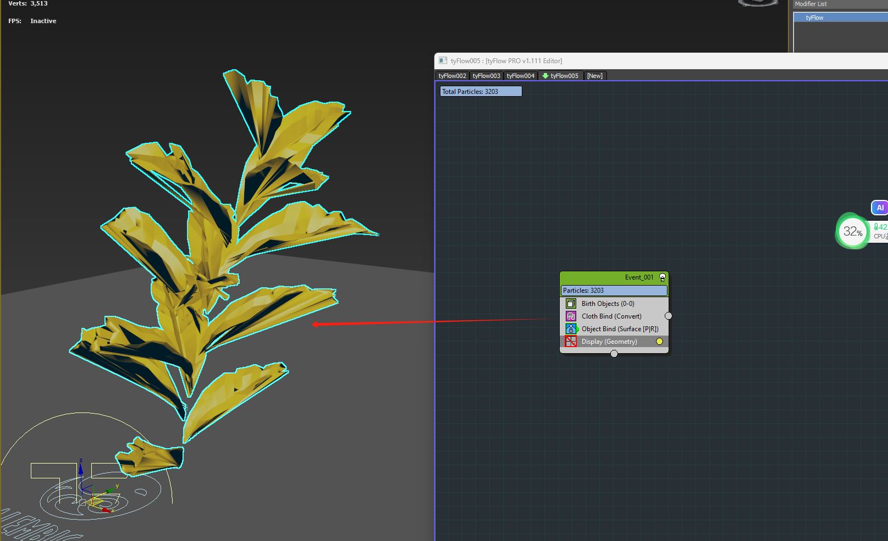The width and height of the screenshot is (888, 541).
Task: Open the tyFlow004 tab
Action: [520, 76]
